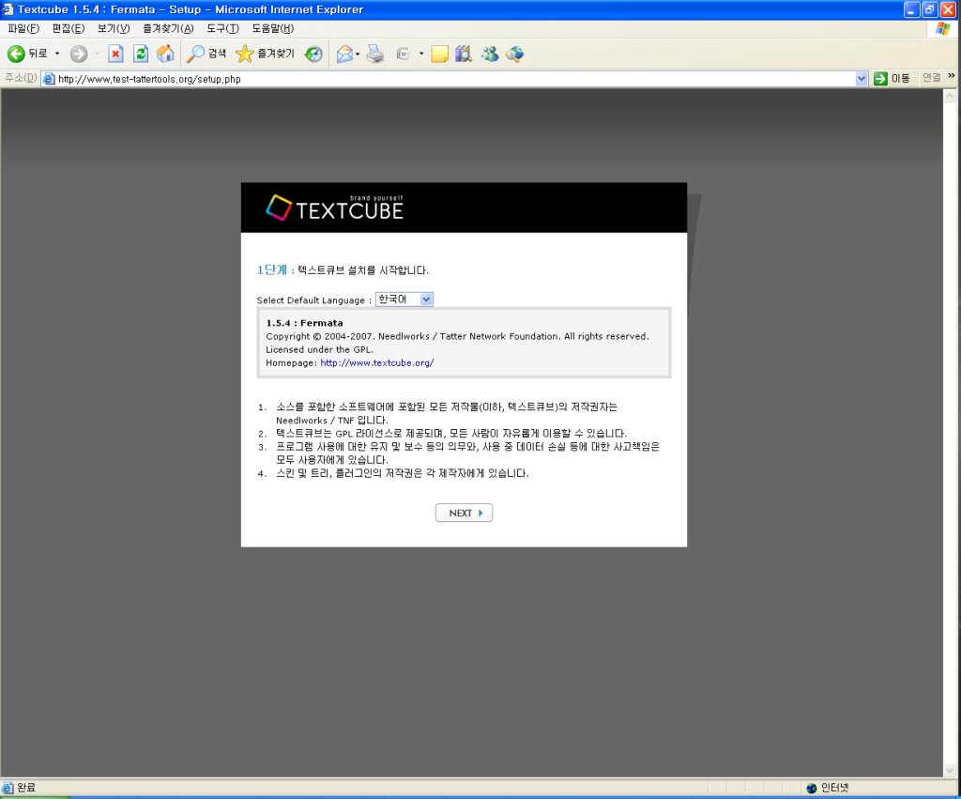
Task: Open the 편집(E) menu
Action: click(x=68, y=28)
